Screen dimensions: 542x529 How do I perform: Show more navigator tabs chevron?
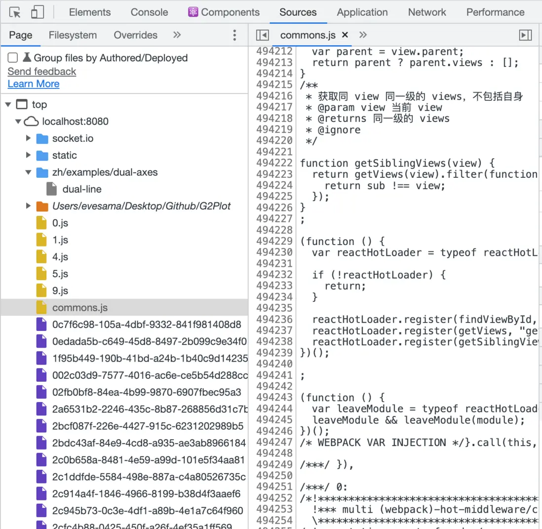click(177, 35)
